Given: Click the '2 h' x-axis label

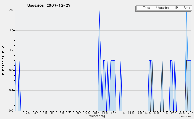Looking at the screenshot, I should [28, 113].
